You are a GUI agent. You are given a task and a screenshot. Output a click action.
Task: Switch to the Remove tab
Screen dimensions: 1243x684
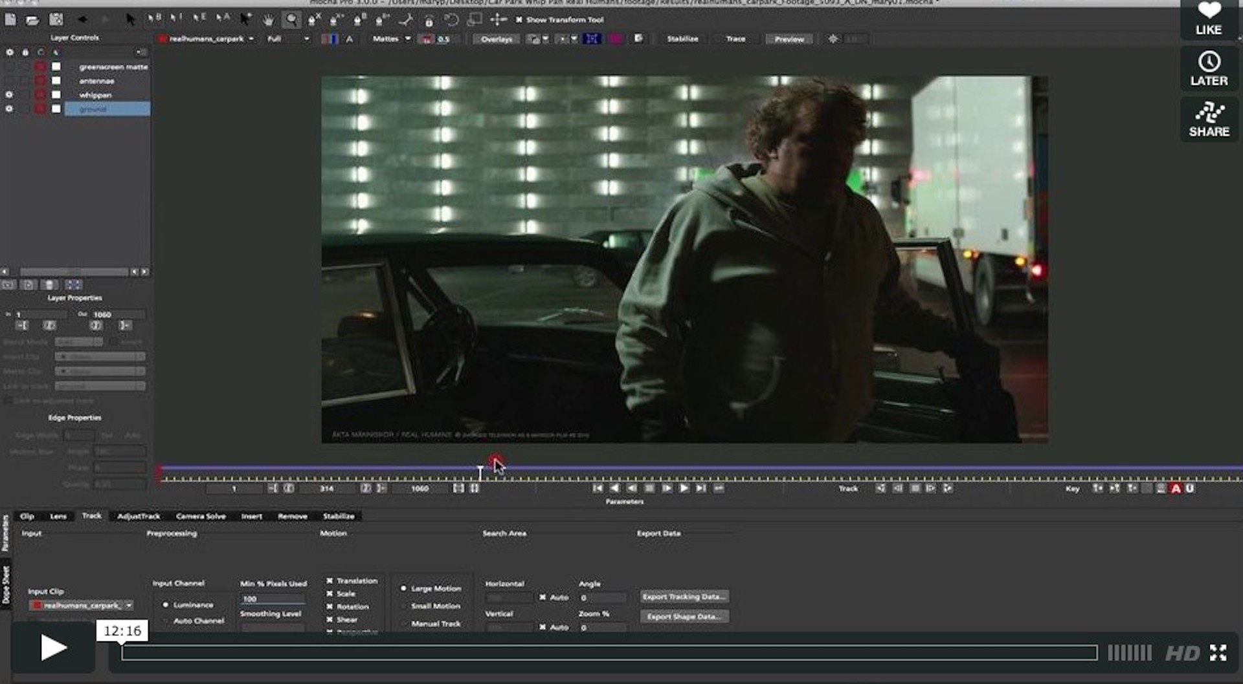click(x=293, y=516)
